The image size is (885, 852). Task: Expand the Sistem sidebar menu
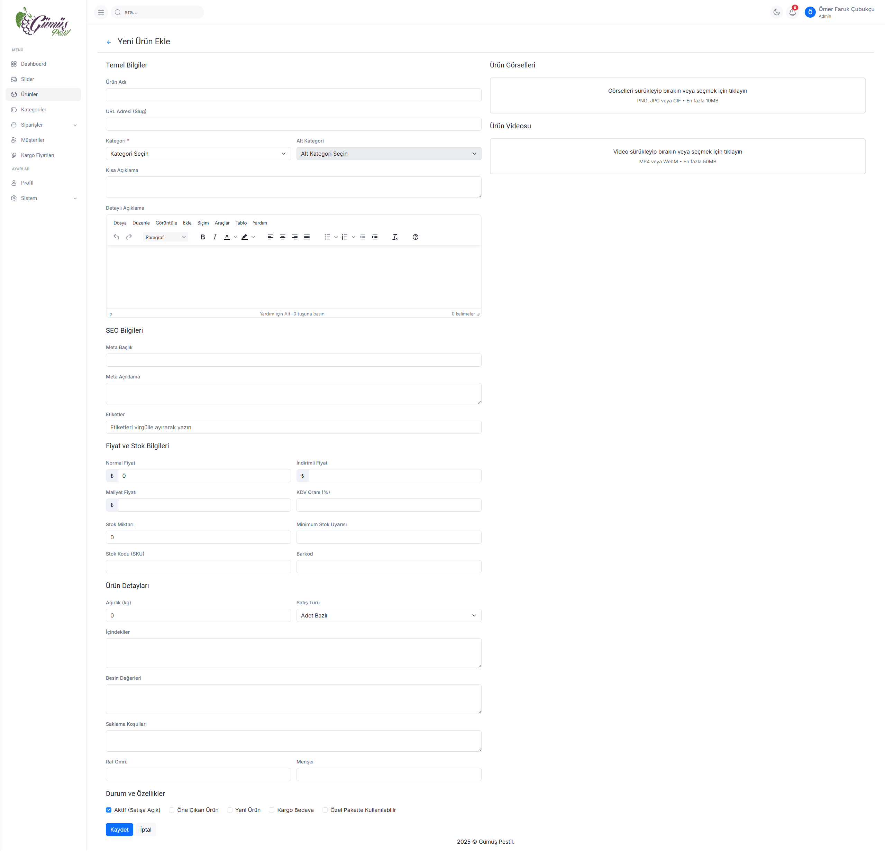(x=43, y=198)
